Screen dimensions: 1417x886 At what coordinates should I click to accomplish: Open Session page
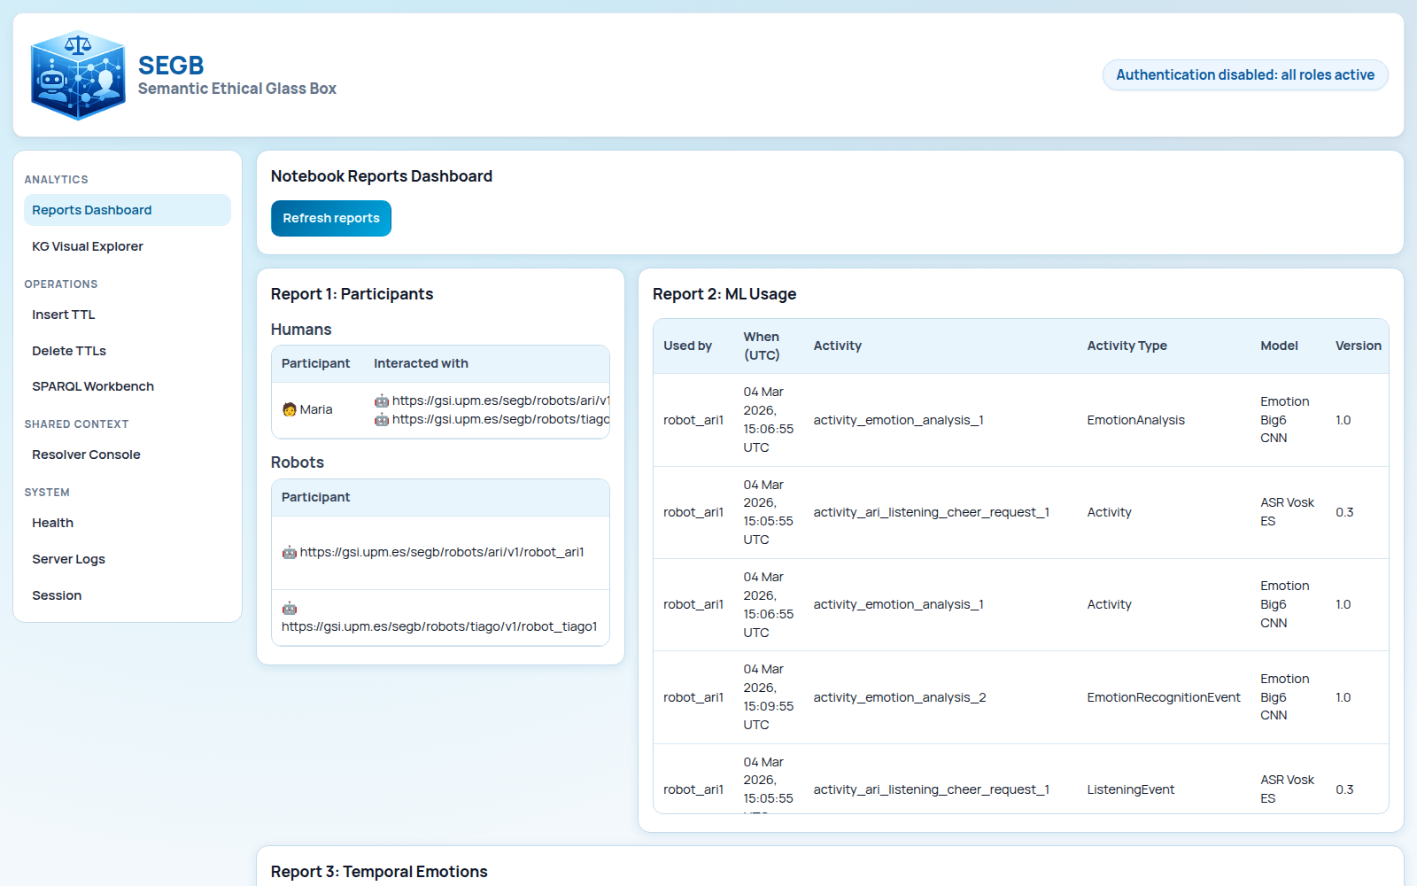coord(128,595)
